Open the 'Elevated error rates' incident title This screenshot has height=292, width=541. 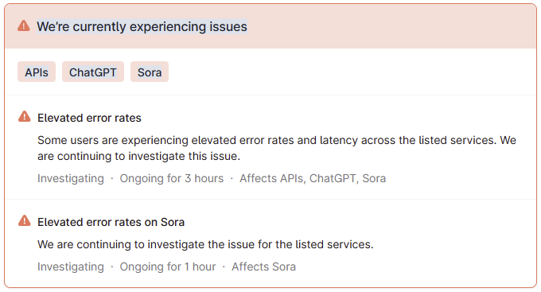pos(89,118)
